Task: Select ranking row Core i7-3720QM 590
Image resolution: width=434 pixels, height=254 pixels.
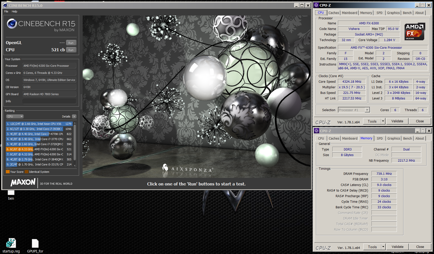Action: pos(39,144)
